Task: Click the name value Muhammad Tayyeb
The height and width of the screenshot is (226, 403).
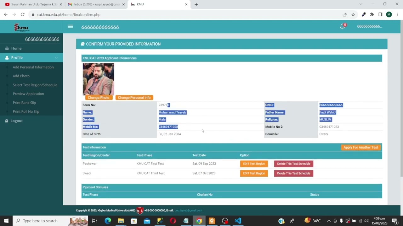Action: tap(172, 112)
